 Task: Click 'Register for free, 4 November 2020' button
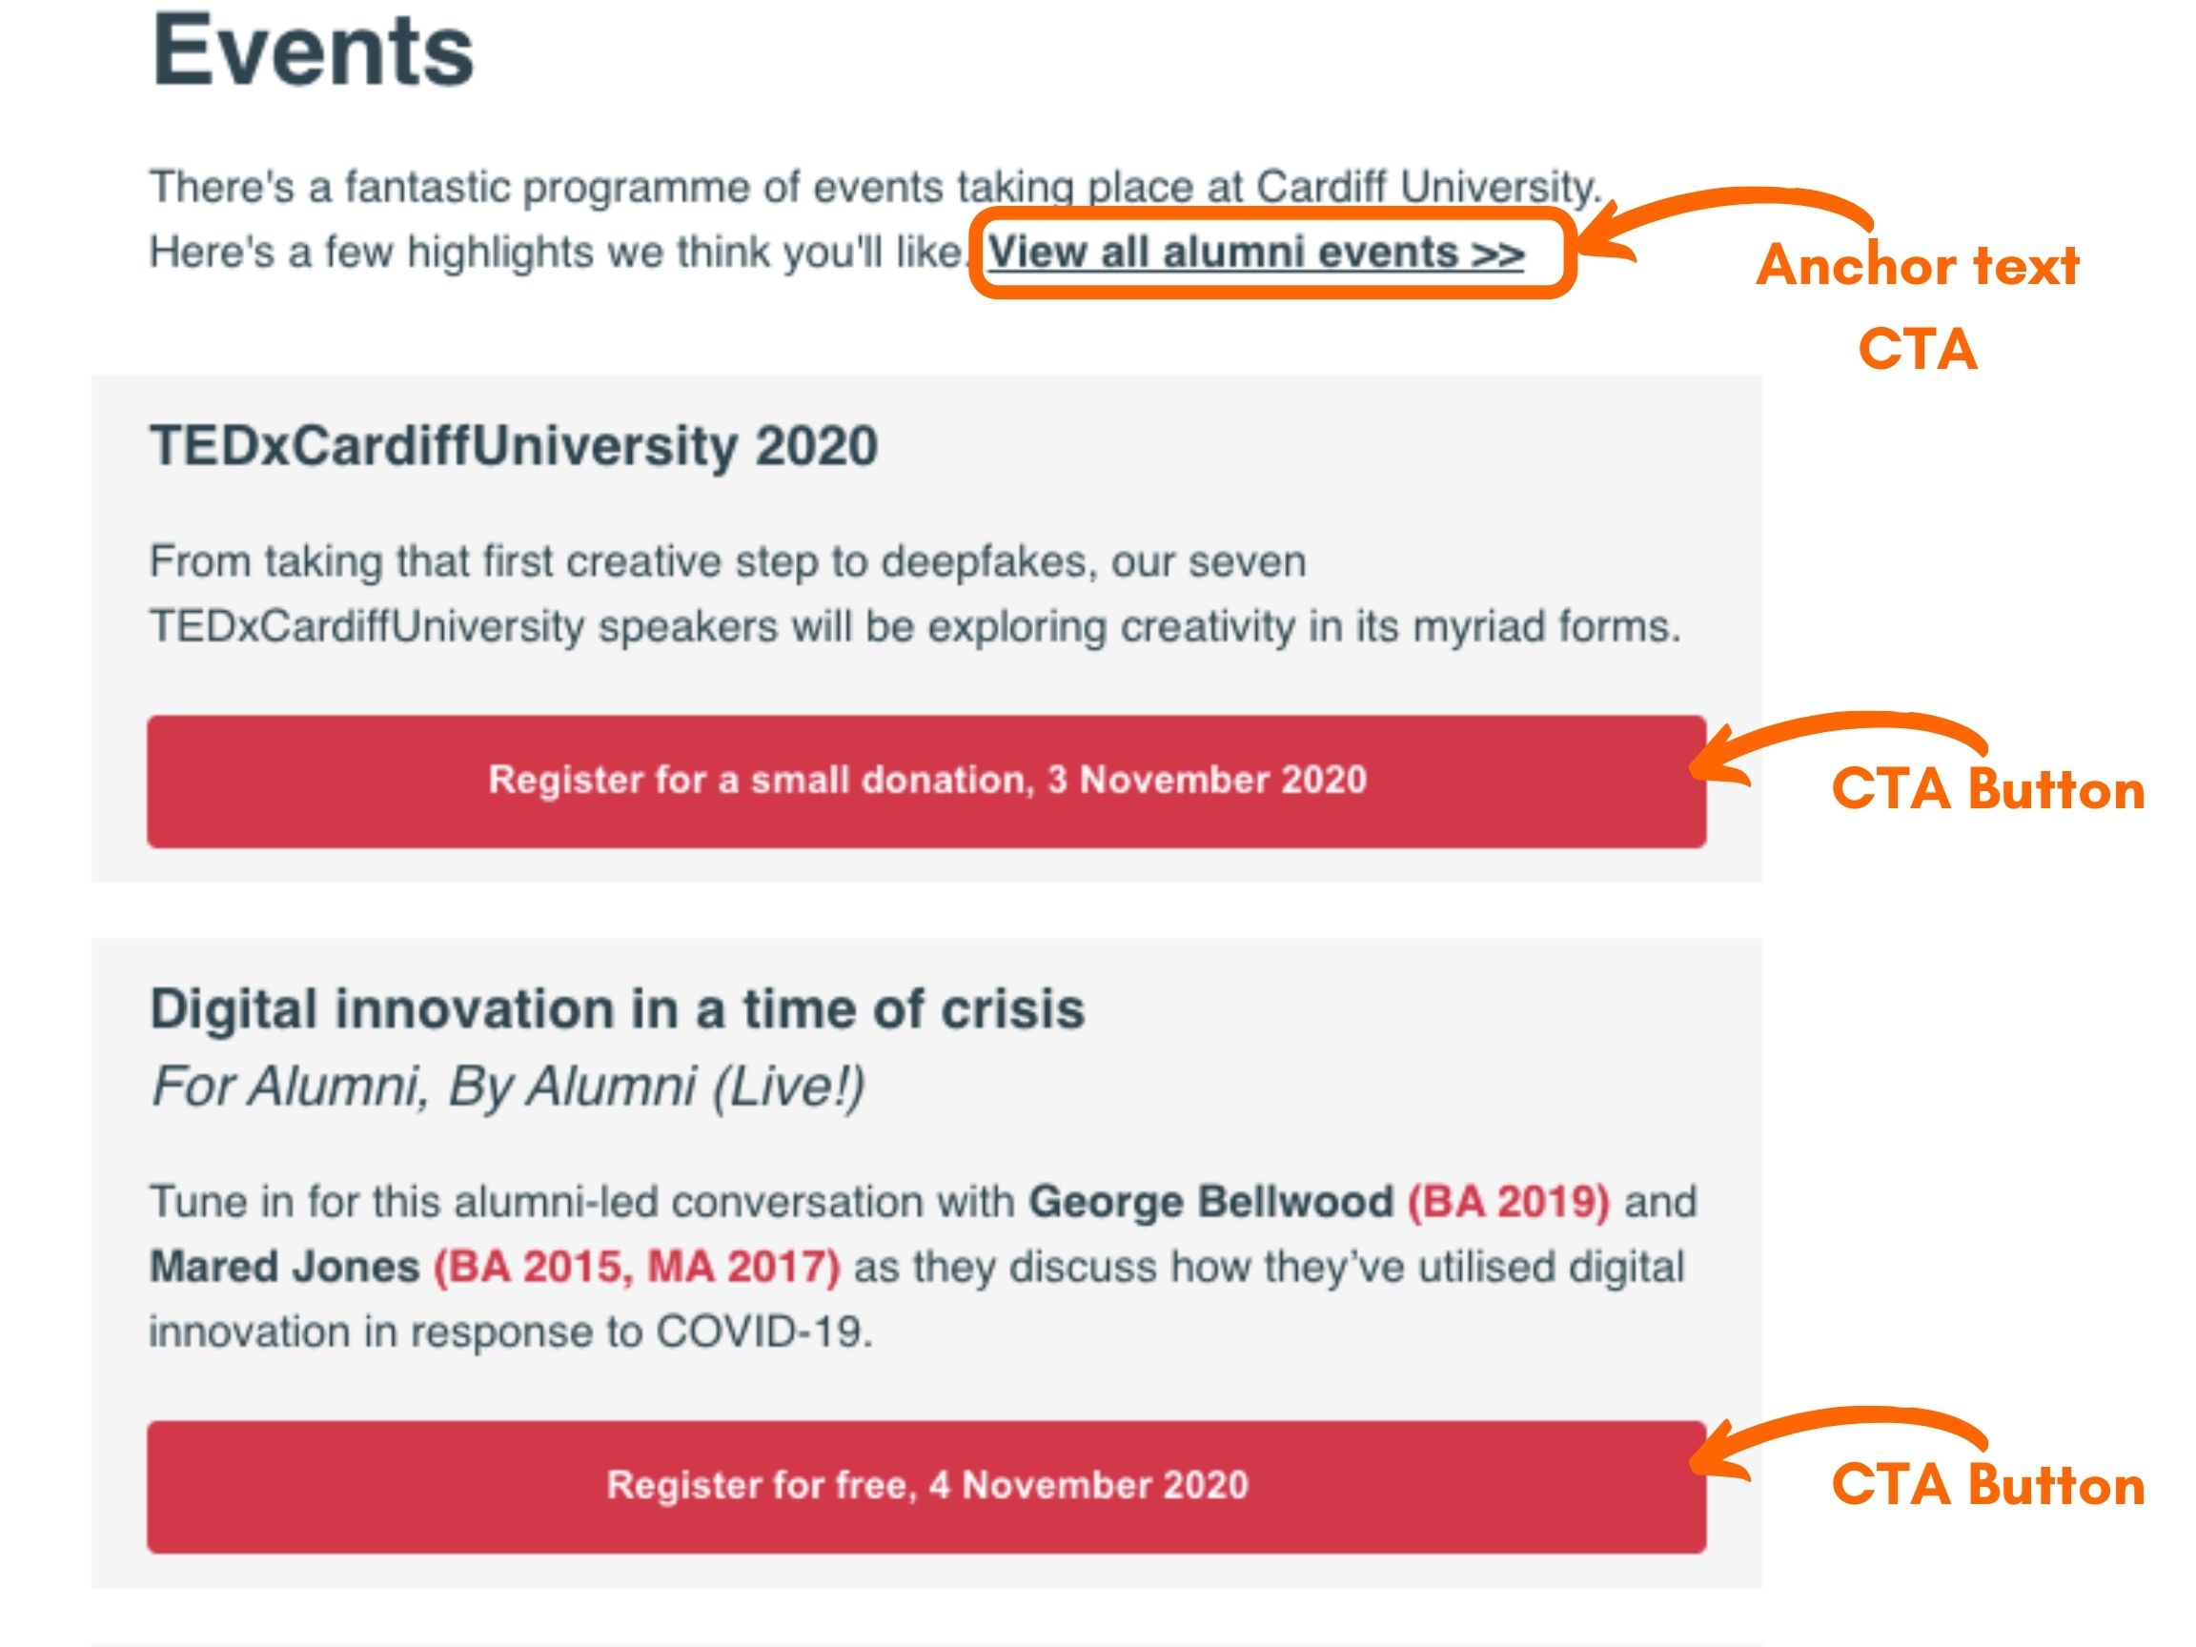point(926,1486)
